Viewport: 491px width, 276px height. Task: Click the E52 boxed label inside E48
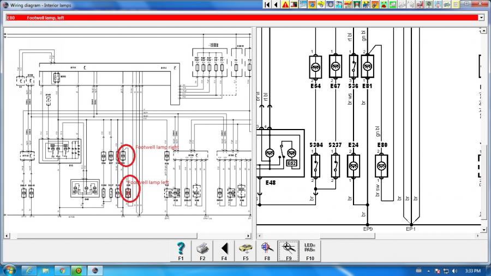pos(291,163)
